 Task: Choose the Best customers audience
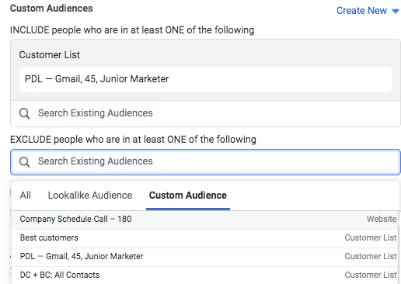click(205, 237)
